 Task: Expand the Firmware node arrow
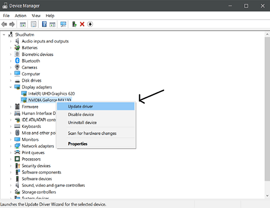(x=11, y=107)
